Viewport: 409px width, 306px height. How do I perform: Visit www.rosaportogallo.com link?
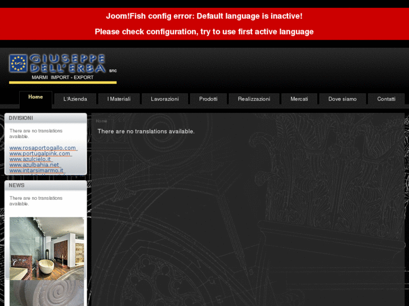(x=43, y=148)
